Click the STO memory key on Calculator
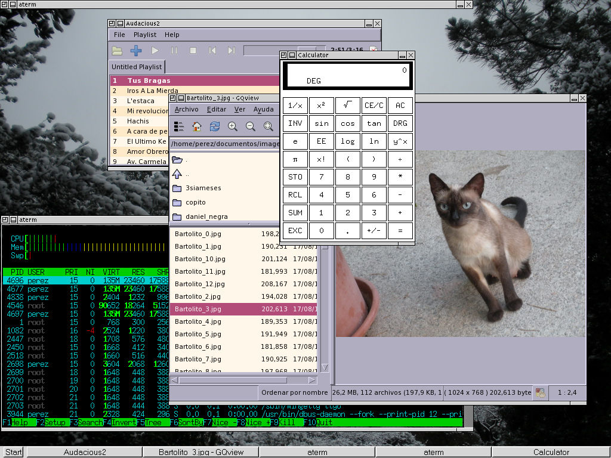 (x=295, y=177)
